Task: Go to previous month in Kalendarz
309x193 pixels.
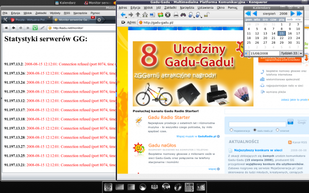Action: tap(255, 13)
